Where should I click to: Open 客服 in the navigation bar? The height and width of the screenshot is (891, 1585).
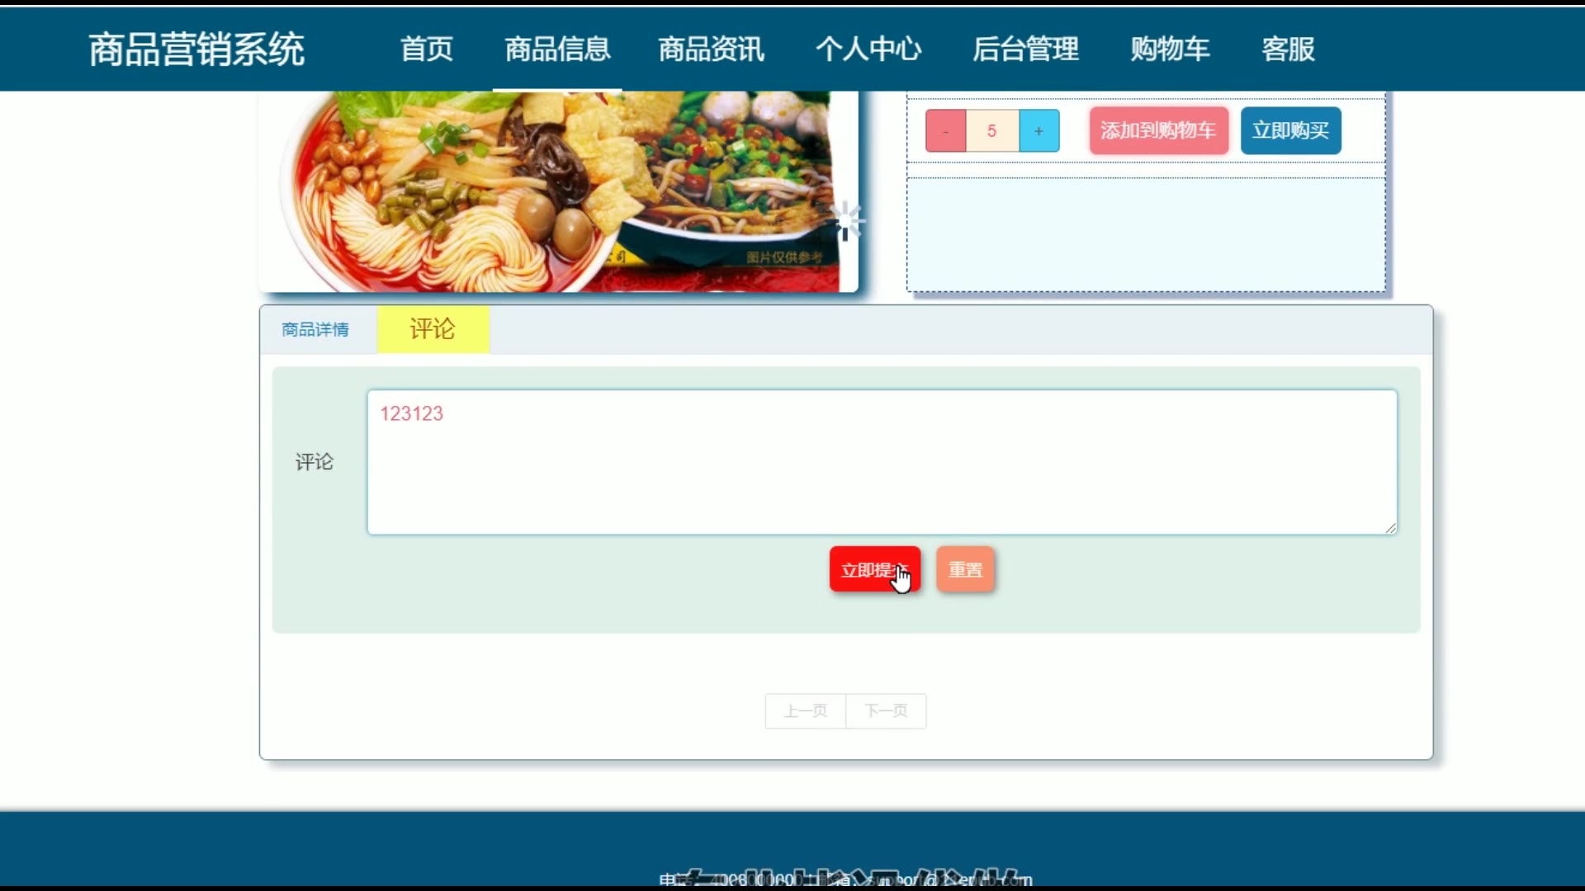coord(1288,49)
